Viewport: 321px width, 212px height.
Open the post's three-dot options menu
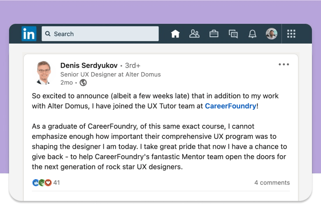[x=284, y=65]
